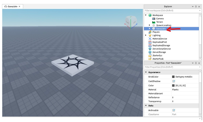Click the Lighting bulb icon
Viewport: 203px width, 122px height.
tap(150, 35)
